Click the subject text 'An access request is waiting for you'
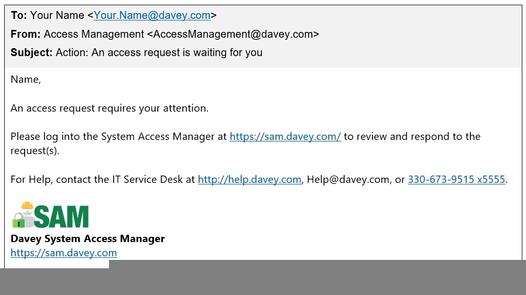 tap(177, 53)
